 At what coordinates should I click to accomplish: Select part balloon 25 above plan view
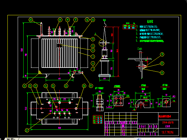(x=53, y=86)
